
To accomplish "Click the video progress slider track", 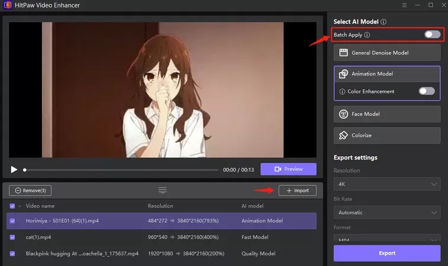I will click(121, 170).
